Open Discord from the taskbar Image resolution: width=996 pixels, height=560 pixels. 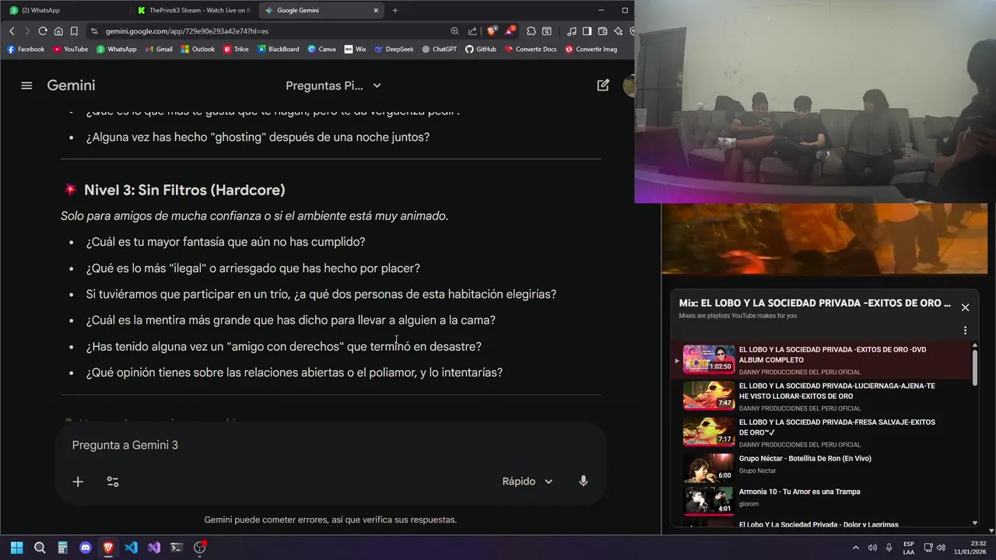point(86,548)
